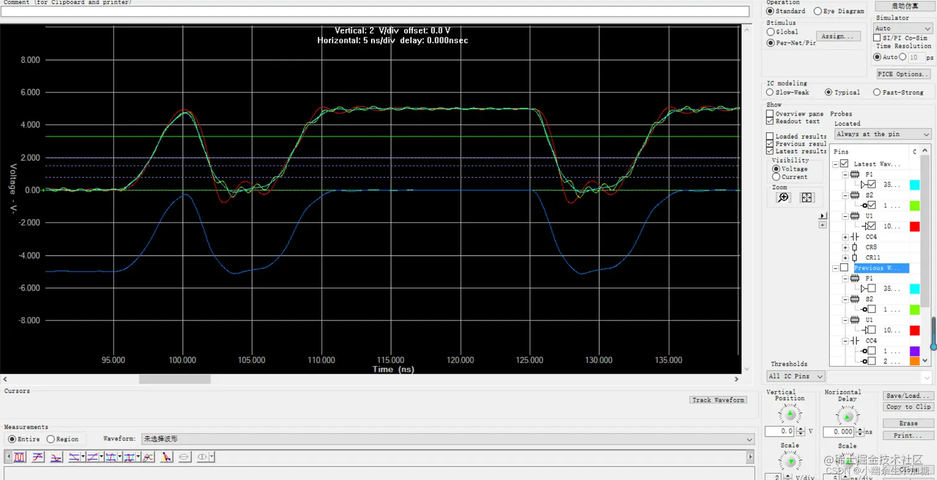Click the Assign... button
Screen dimensions: 937x480
838,37
